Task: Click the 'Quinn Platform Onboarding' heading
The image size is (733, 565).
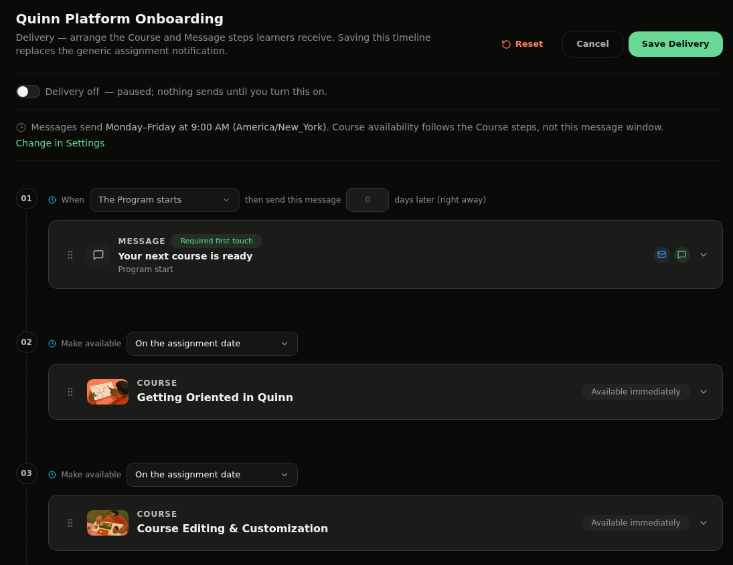Action: coord(120,19)
